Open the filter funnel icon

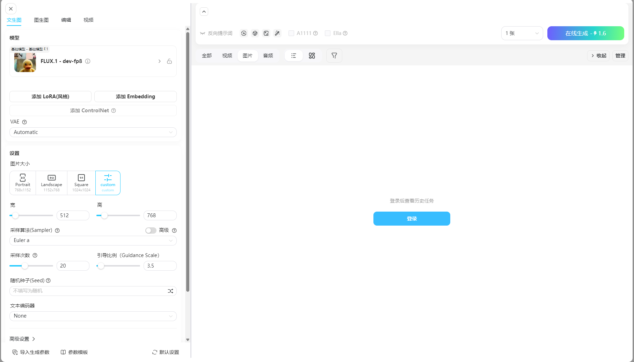(x=334, y=56)
